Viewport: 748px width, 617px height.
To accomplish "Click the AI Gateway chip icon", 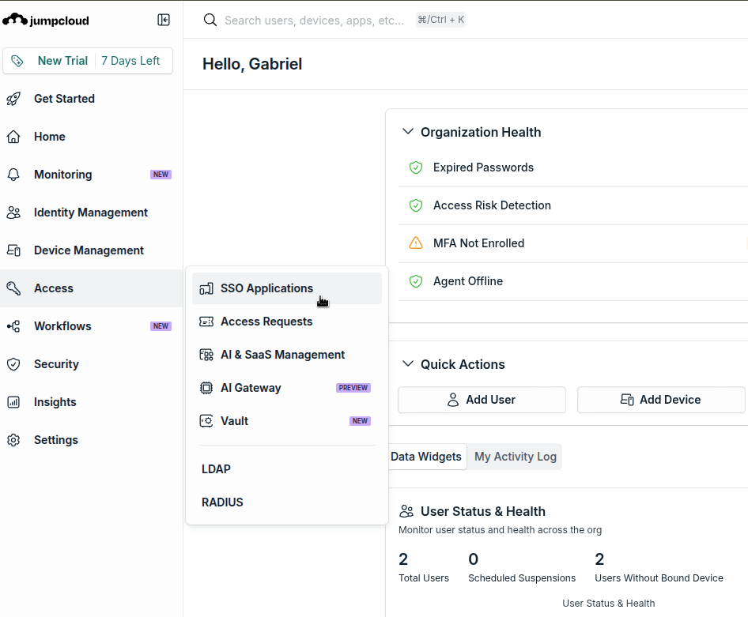I will (x=206, y=388).
